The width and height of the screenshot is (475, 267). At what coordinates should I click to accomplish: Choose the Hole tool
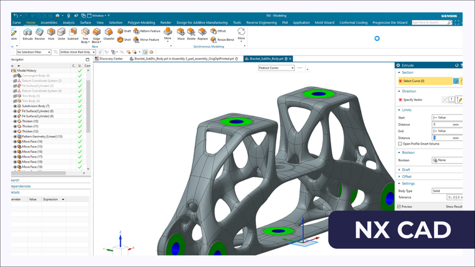click(x=51, y=33)
